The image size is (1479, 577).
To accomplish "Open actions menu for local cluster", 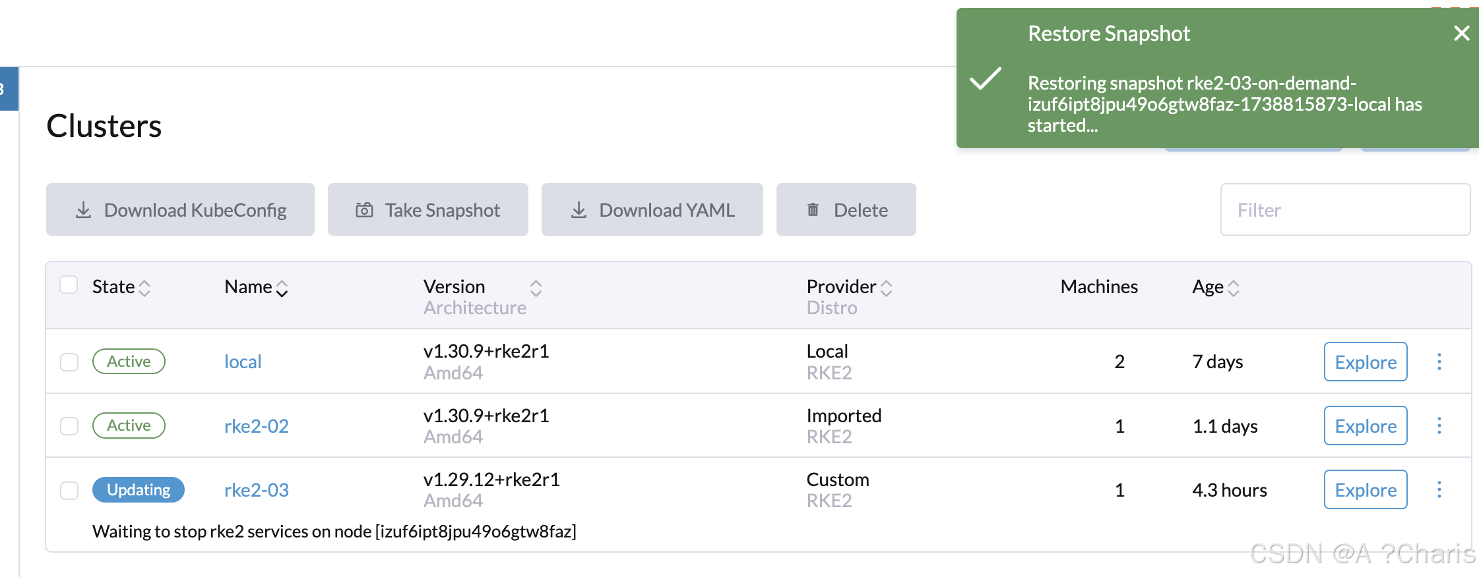I will (1439, 362).
